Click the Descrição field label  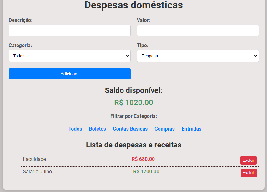(x=21, y=20)
